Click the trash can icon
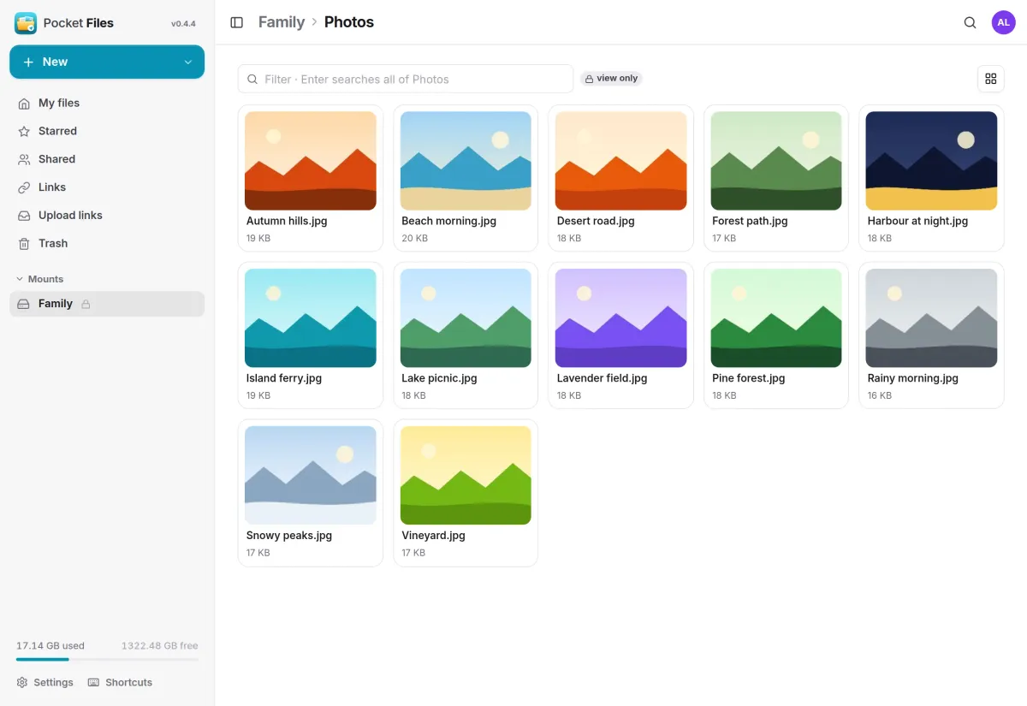 click(24, 244)
